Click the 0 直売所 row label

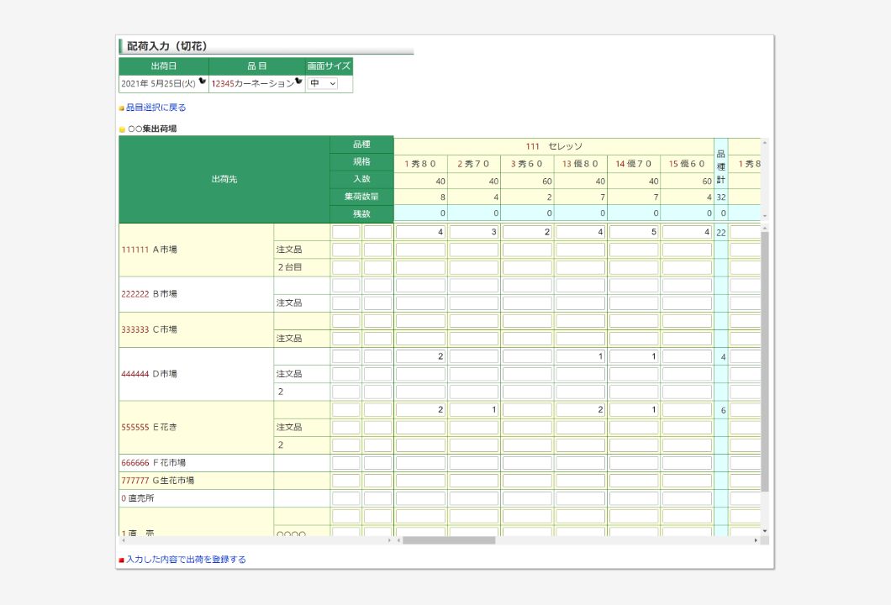[x=138, y=498]
